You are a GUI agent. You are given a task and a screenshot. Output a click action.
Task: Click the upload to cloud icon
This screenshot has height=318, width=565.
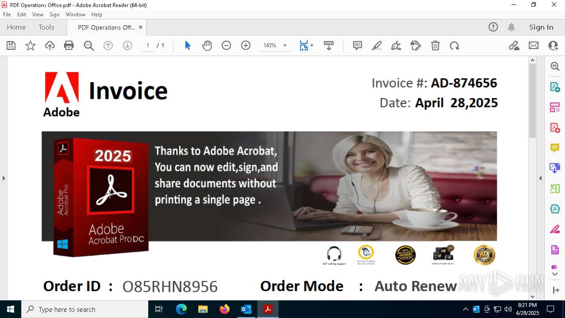coord(50,45)
